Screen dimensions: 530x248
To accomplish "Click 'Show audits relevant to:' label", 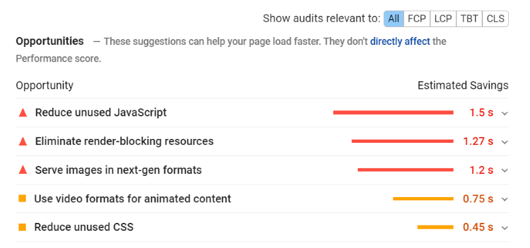I will pyautogui.click(x=321, y=19).
